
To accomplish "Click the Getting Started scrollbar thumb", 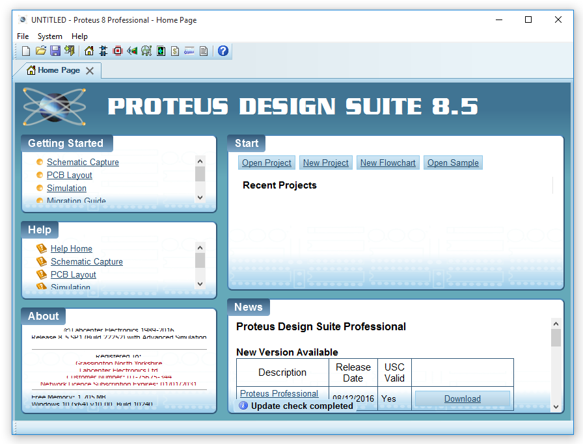I will 200,174.
